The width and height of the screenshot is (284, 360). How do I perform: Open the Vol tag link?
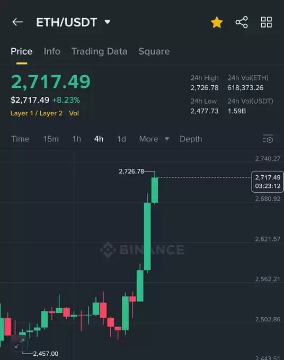[74, 113]
